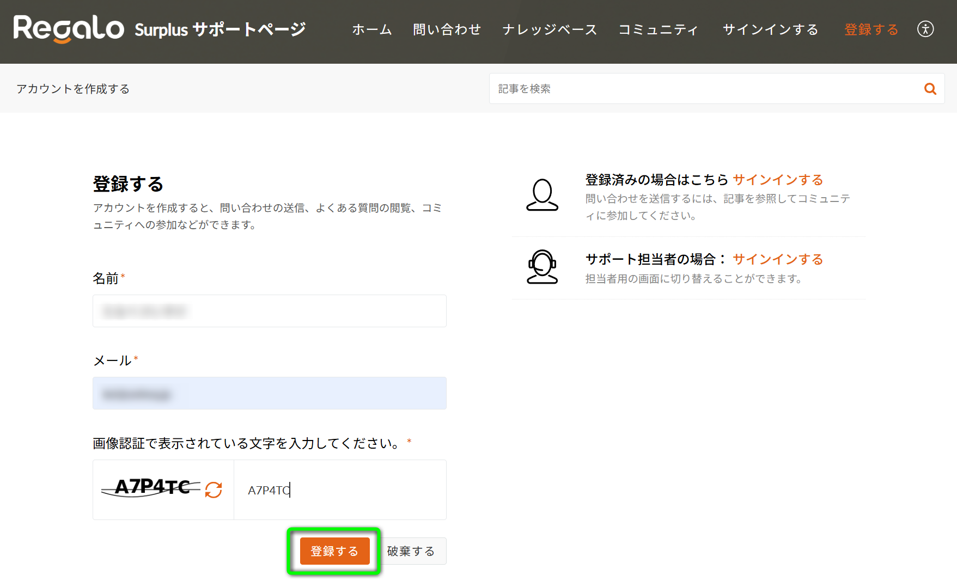
Task: Refresh the captcha image
Action: pyautogui.click(x=214, y=490)
